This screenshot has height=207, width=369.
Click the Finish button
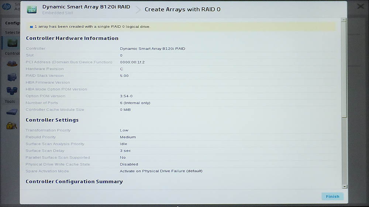(x=332, y=196)
